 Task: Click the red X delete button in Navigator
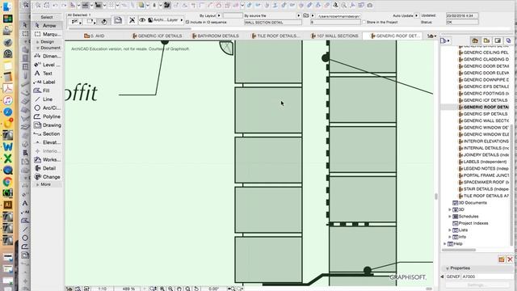pyautogui.click(x=510, y=259)
